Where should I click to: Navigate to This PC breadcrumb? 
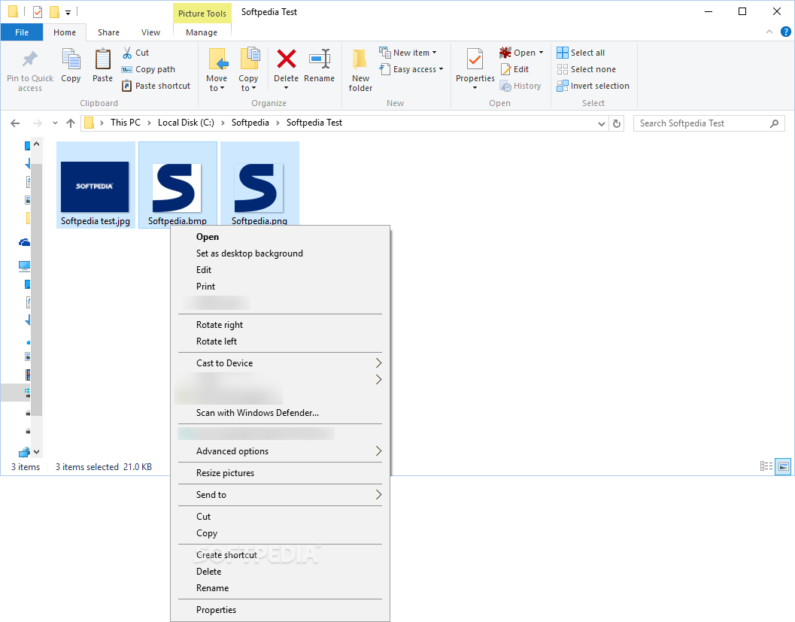click(126, 123)
